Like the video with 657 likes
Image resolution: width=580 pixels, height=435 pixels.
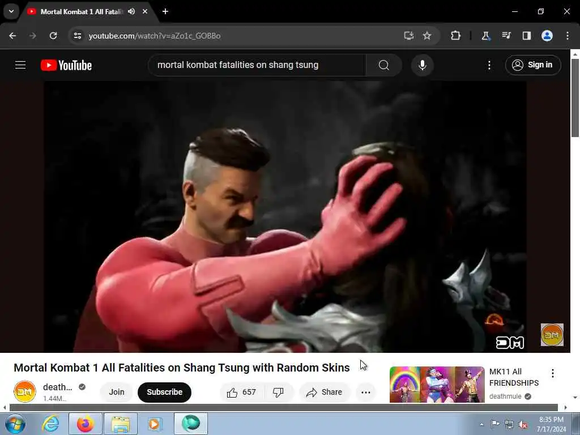click(x=242, y=392)
